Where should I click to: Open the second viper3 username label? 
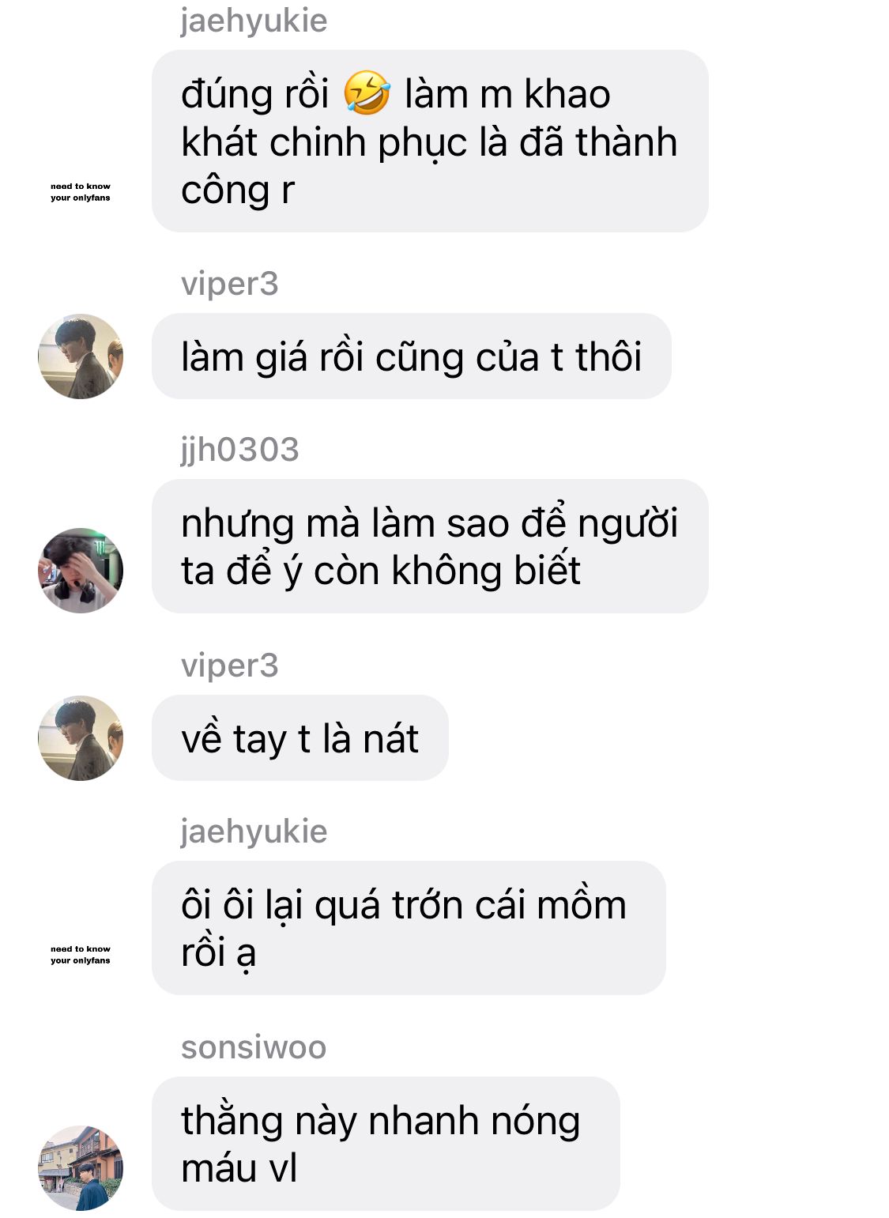(230, 666)
